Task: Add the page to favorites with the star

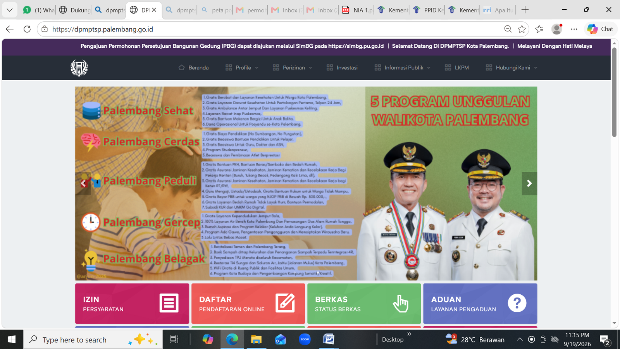Action: (522, 29)
